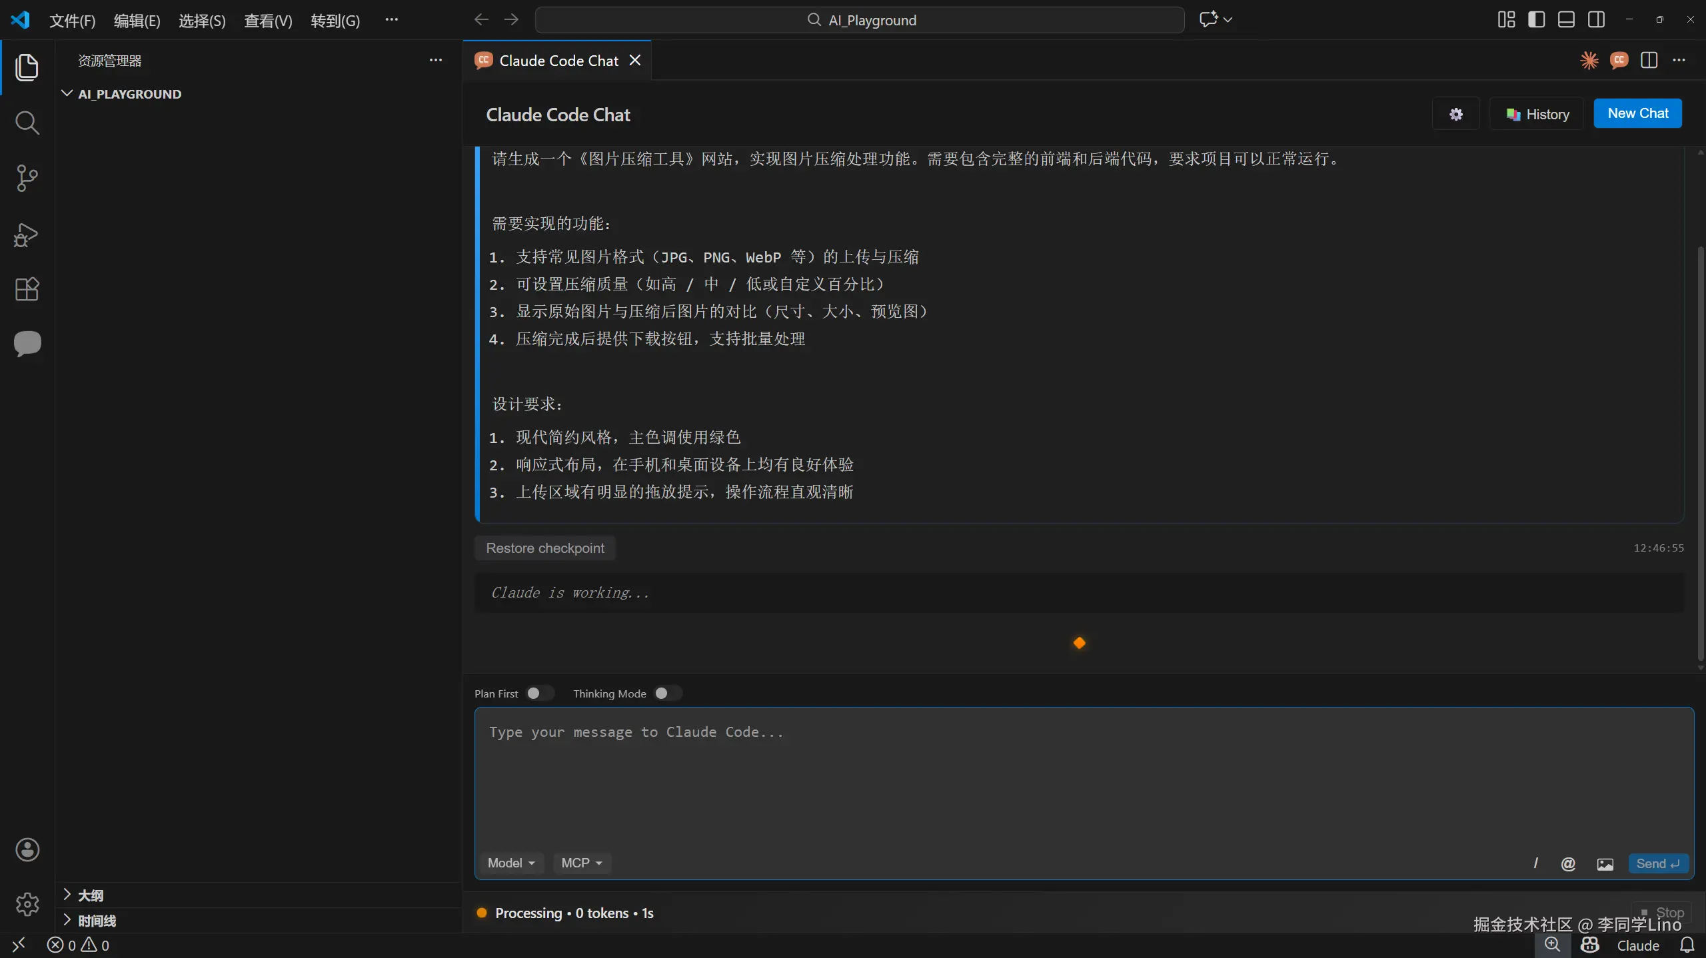Click the New Chat button
The width and height of the screenshot is (1706, 958).
coord(1637,113)
